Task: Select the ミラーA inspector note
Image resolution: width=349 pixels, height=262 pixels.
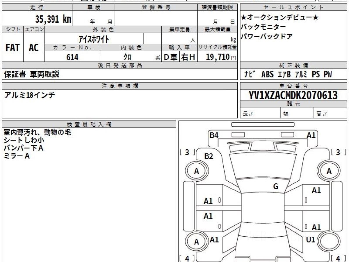Action: [17, 156]
